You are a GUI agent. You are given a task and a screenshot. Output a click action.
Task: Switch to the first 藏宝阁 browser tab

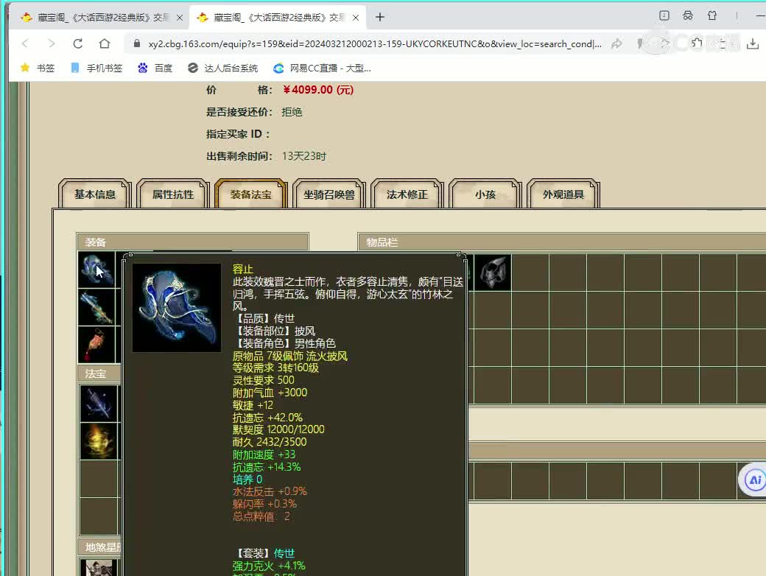tap(99, 18)
